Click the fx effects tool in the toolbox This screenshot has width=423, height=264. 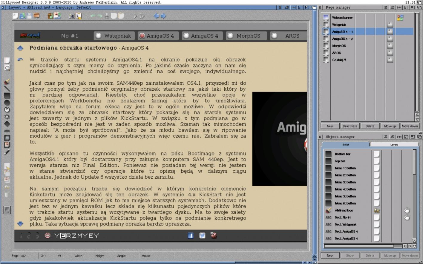(x=7, y=187)
